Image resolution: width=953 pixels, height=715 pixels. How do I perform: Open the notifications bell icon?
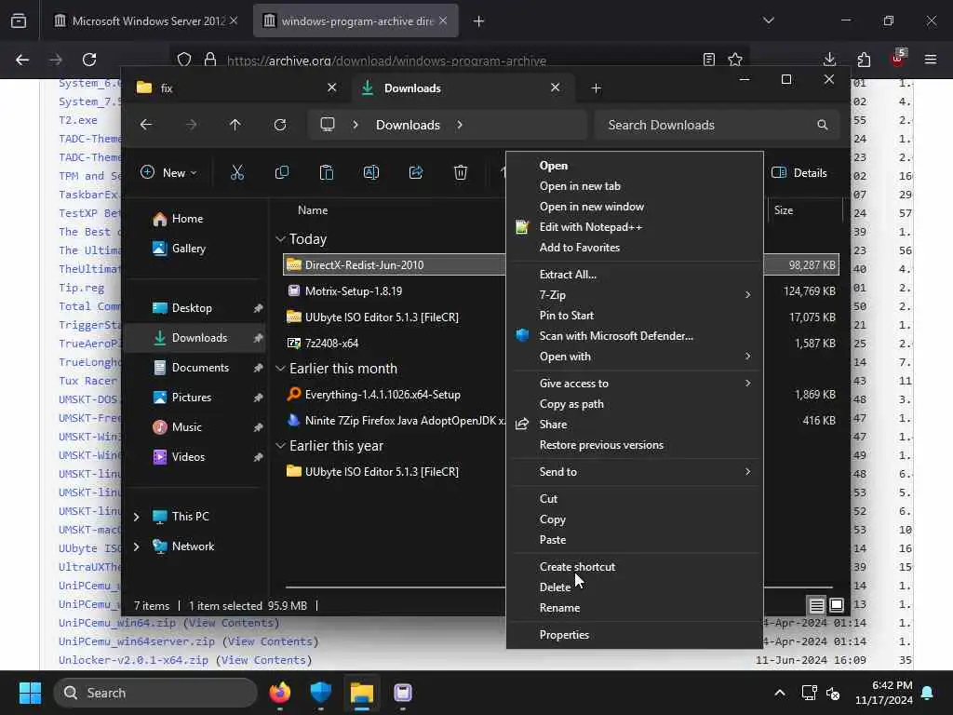(x=928, y=693)
